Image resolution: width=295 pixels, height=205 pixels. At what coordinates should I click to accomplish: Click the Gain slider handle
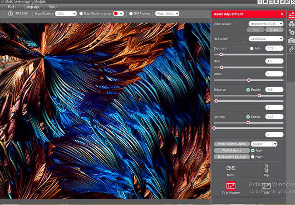pyautogui.click(x=221, y=67)
